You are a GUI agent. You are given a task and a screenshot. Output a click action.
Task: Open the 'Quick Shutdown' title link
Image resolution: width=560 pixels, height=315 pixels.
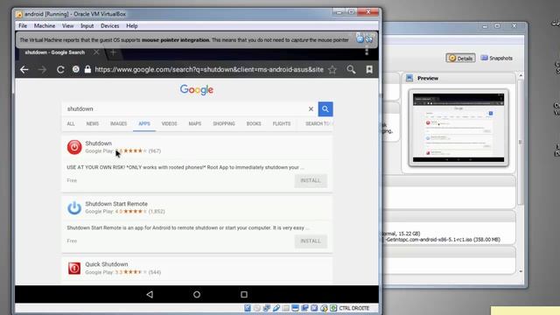[x=107, y=264]
